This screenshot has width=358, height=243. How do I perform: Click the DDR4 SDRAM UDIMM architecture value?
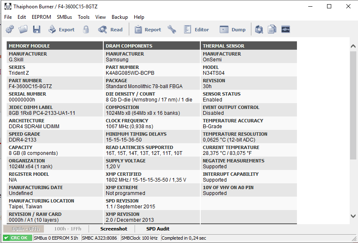click(x=34, y=127)
